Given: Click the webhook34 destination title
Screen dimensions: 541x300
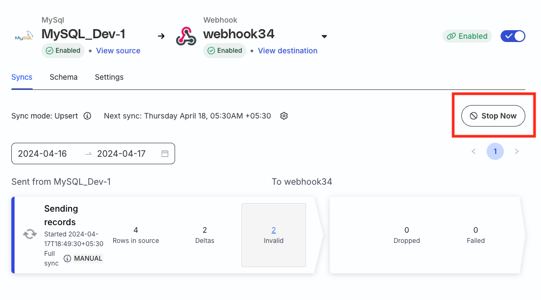Looking at the screenshot, I should (x=239, y=34).
